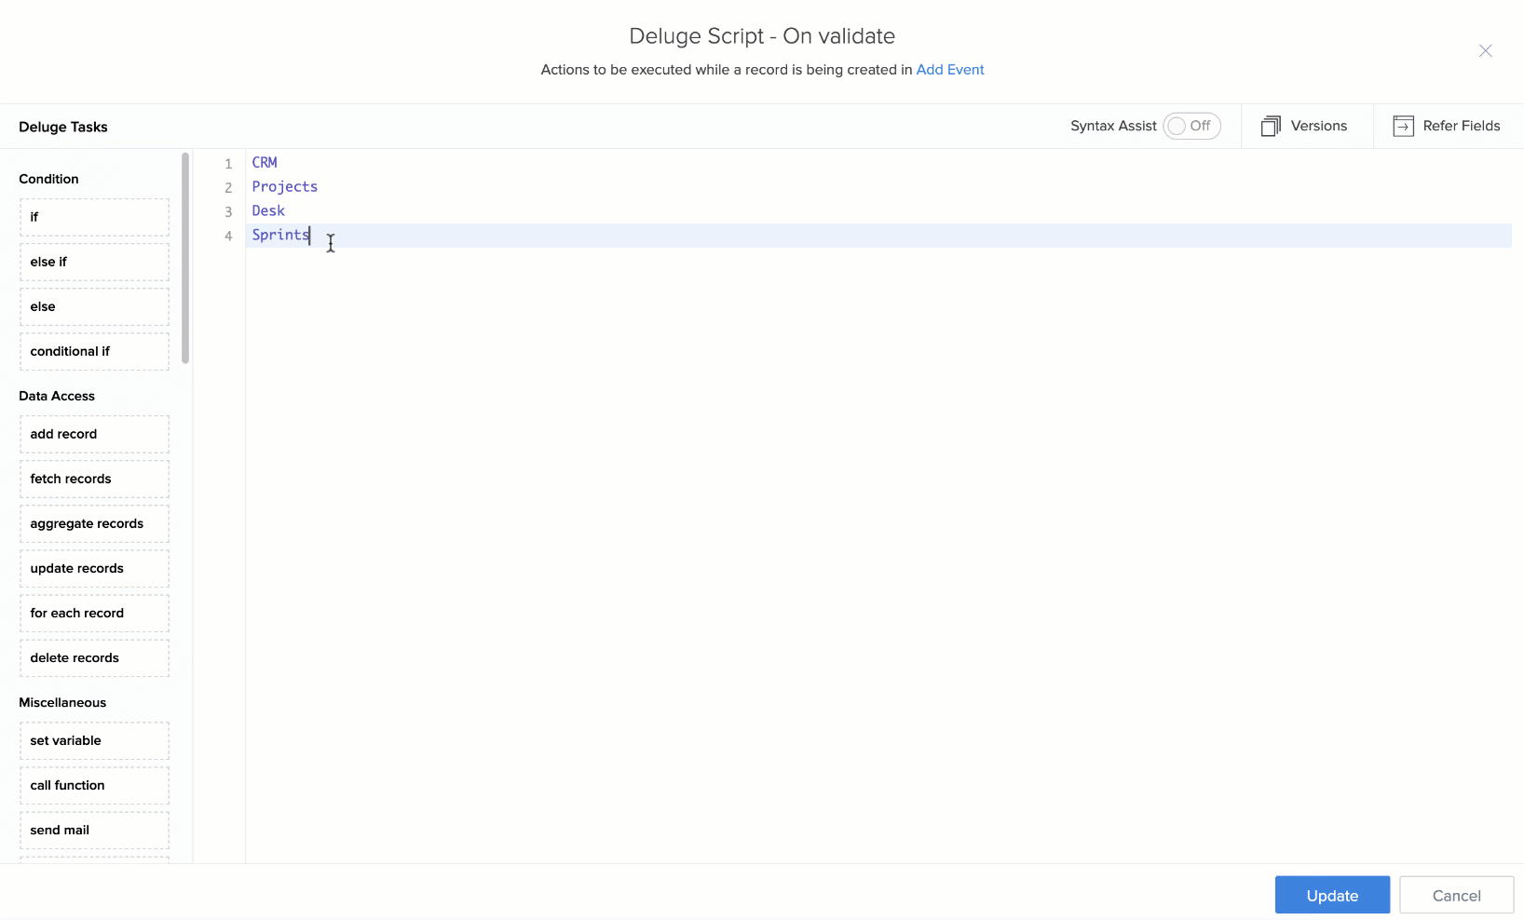Image resolution: width=1524 pixels, height=920 pixels.
Task: Choose the 'update records' task
Action: tap(94, 568)
